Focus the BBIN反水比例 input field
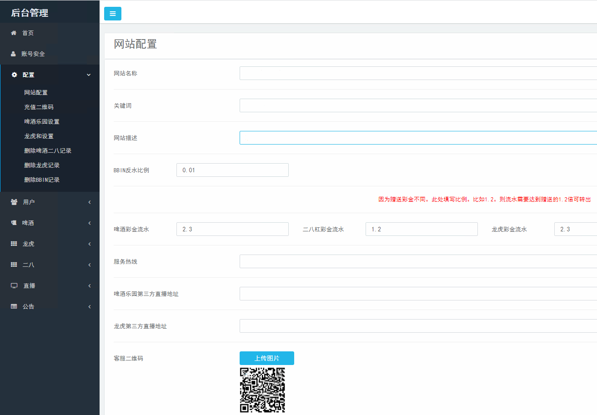Screen dimensions: 597x415 232,170
